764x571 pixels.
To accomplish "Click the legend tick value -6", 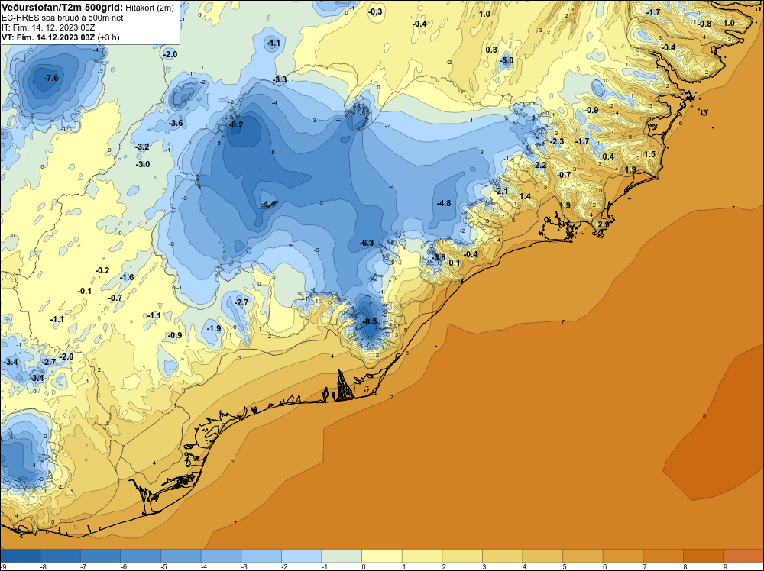I will 124,566.
